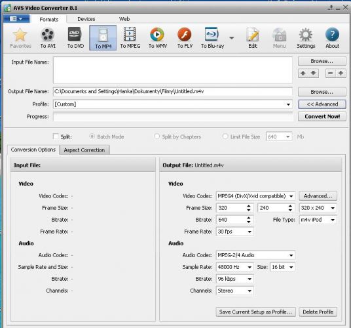Image resolution: width=351 pixels, height=328 pixels.
Task: Switch to the Formats tab
Action: 49,19
